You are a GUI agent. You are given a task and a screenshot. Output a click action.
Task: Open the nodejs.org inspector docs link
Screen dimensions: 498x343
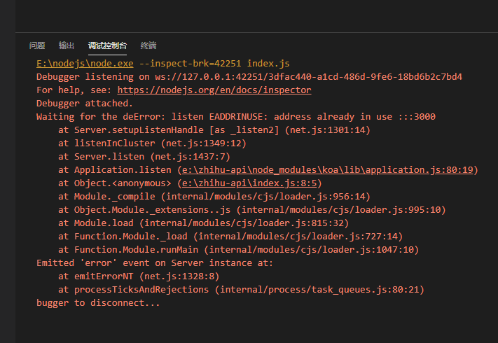pos(214,90)
